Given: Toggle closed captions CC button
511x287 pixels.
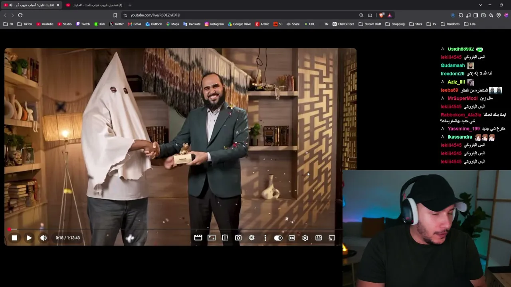Looking at the screenshot, I should click(292, 238).
